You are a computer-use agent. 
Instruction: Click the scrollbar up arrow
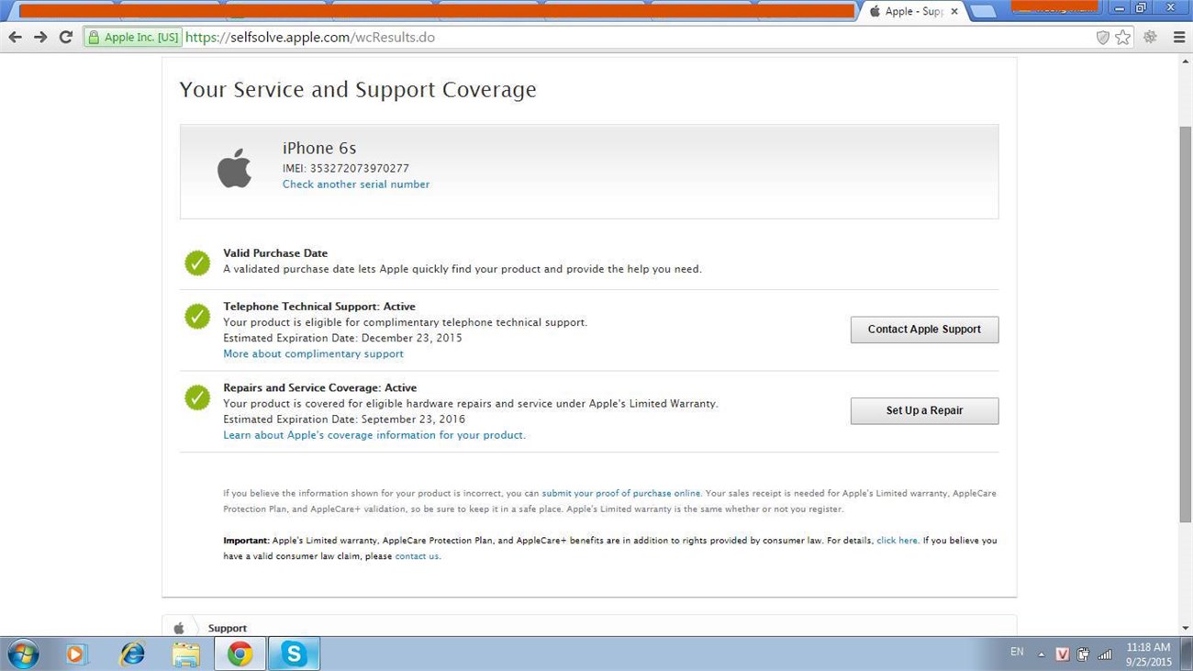1185,62
